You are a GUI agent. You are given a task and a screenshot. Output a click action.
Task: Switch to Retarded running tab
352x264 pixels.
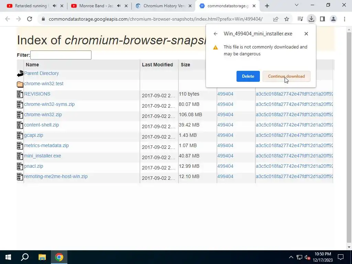point(31,6)
